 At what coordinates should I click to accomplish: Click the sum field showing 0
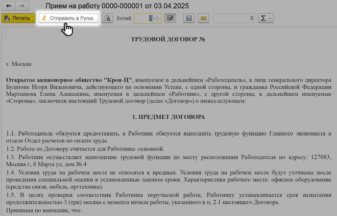click(233, 19)
